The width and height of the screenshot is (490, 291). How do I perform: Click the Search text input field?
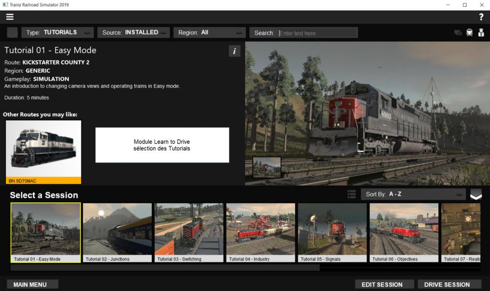(x=318, y=33)
